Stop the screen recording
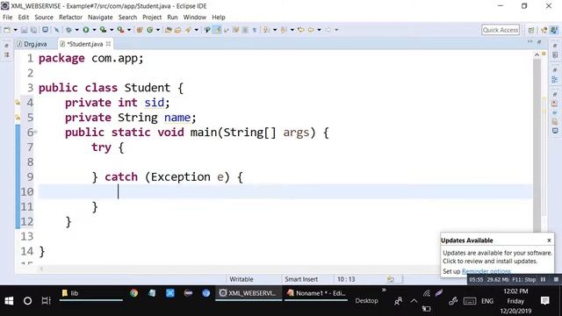562x316 pixels. (556, 279)
